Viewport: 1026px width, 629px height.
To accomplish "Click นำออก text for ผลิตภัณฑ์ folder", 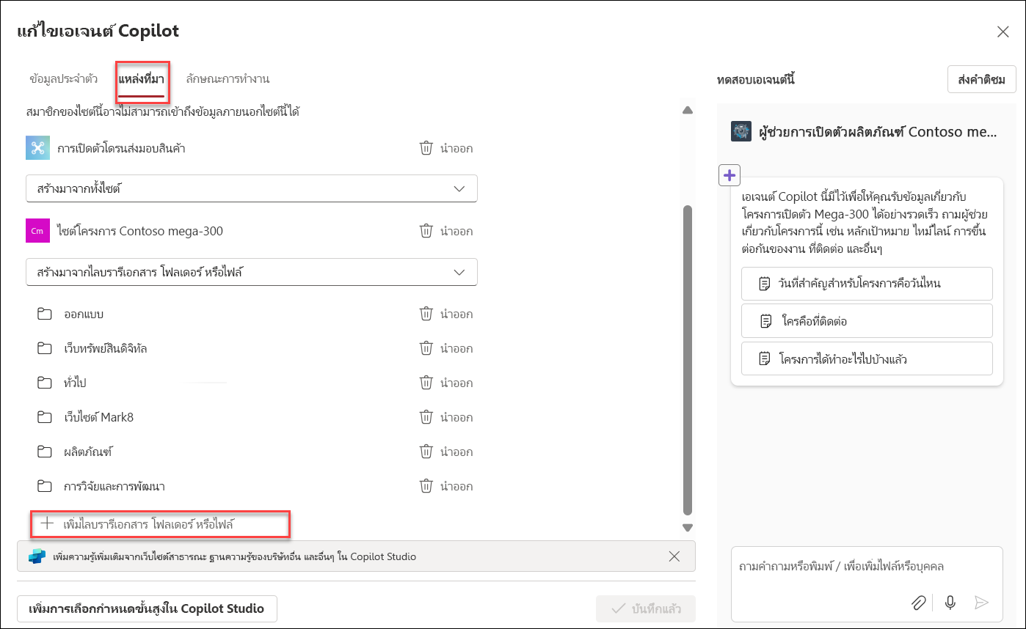I will pos(456,452).
